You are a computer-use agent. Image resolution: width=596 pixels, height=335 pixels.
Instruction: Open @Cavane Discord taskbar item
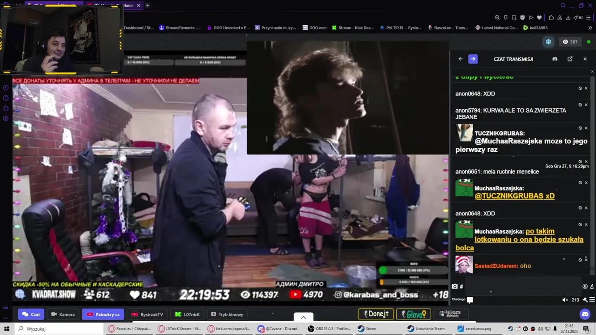point(280,328)
